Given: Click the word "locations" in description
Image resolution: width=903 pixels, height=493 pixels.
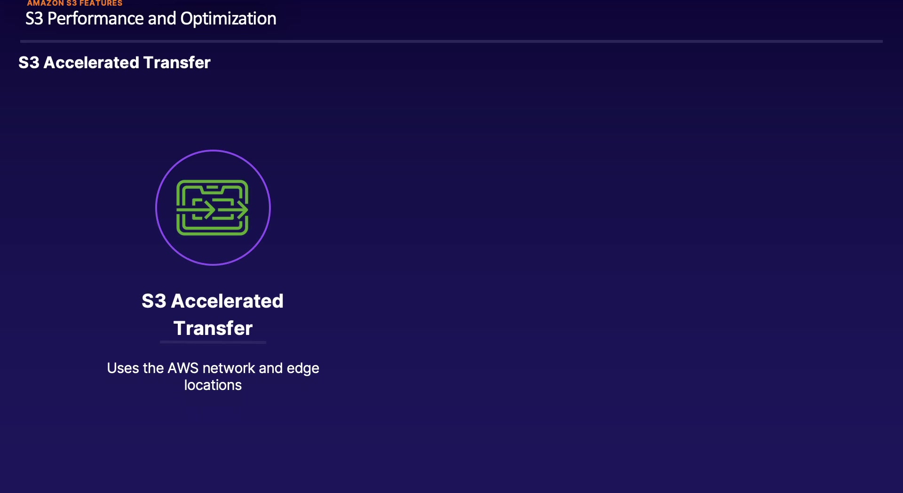Looking at the screenshot, I should click(213, 385).
